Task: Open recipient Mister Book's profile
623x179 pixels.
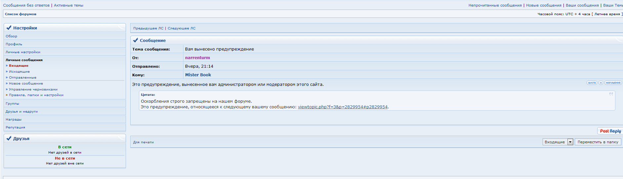Action: point(198,75)
